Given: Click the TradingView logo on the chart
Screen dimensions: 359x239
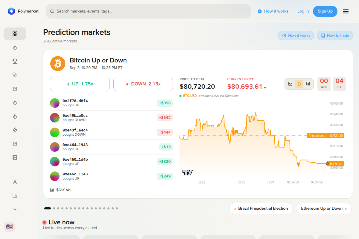Looking at the screenshot, I should 188,172.
